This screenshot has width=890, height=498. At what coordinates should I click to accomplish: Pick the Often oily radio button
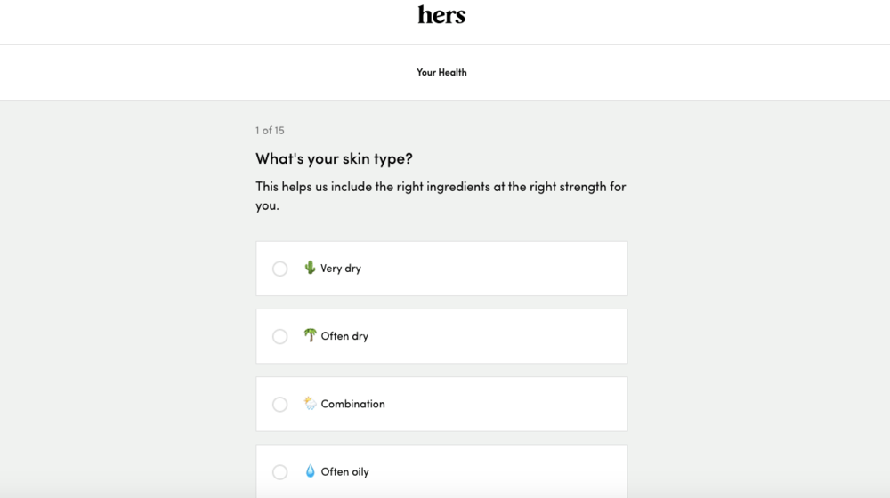coord(280,472)
